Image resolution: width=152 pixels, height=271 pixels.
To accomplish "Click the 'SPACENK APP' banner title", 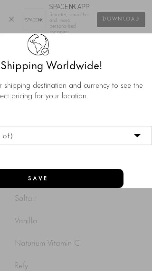I will [x=69, y=6].
